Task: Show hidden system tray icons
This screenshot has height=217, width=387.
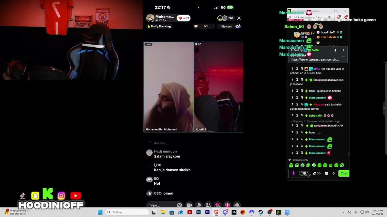Action: (343, 212)
